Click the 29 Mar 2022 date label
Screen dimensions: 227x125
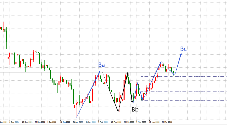point(167,122)
